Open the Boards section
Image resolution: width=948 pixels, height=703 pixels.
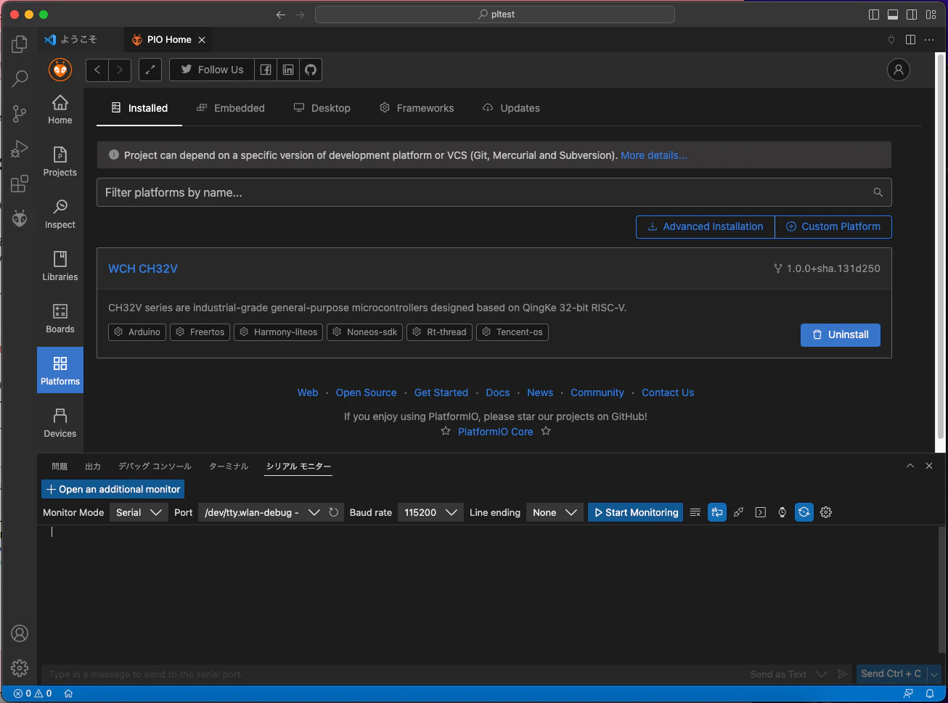pos(60,318)
